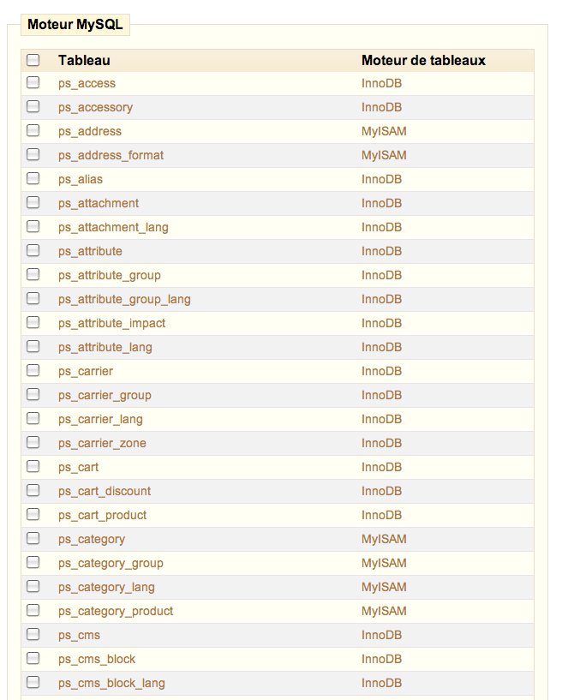Click the Tableau column header
This screenshot has height=700, width=574.
(x=84, y=60)
